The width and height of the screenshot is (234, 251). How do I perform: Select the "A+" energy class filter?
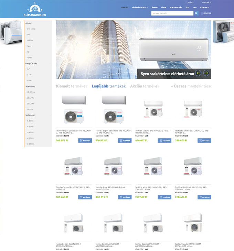[x=28, y=69]
